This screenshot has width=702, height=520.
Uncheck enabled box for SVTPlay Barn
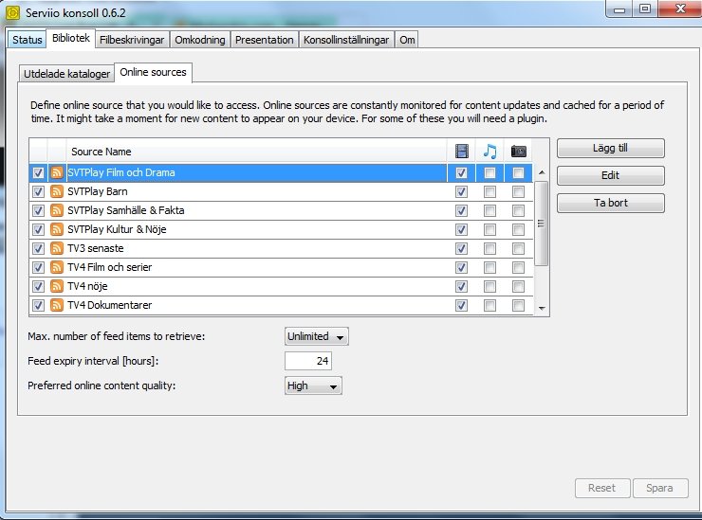point(38,191)
